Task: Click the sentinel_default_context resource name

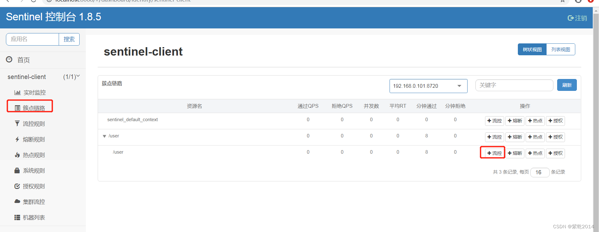Action: (132, 120)
